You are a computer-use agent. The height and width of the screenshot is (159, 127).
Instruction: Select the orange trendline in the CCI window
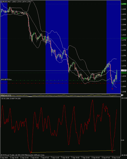[73, 151]
